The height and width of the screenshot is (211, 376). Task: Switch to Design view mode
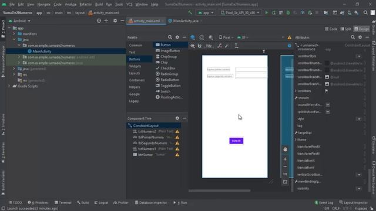[362, 29]
